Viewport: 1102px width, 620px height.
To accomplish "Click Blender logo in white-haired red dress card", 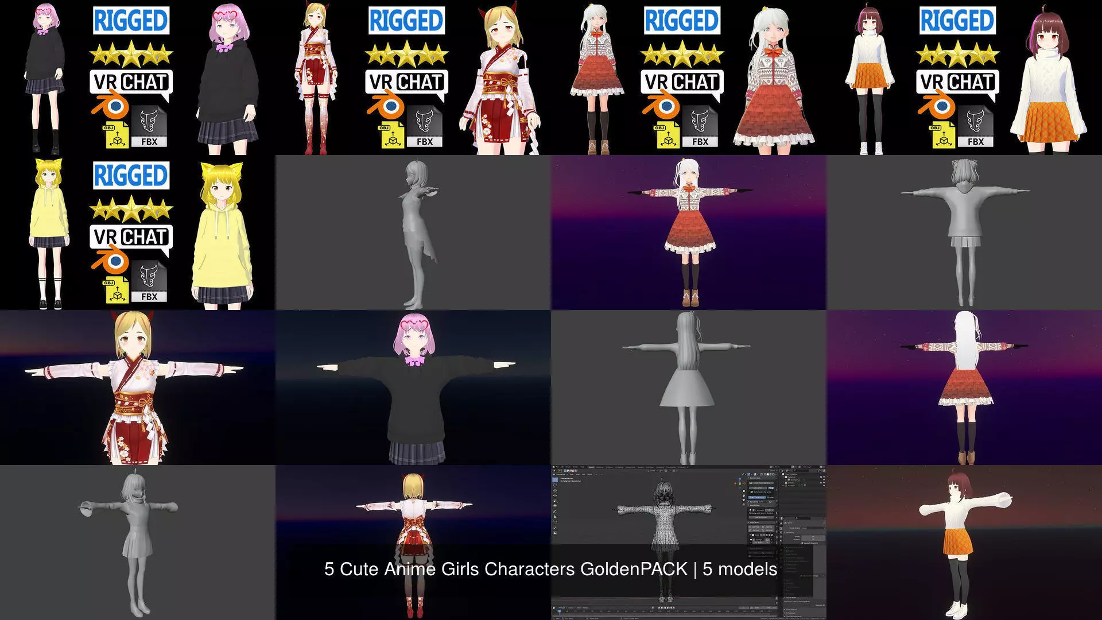I will [662, 106].
